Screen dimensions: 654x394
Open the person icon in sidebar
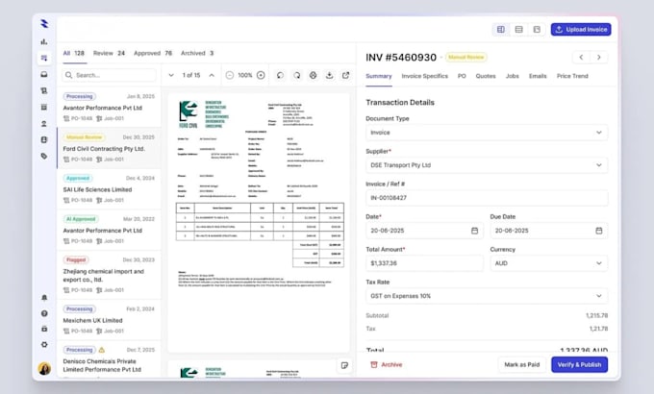44,123
